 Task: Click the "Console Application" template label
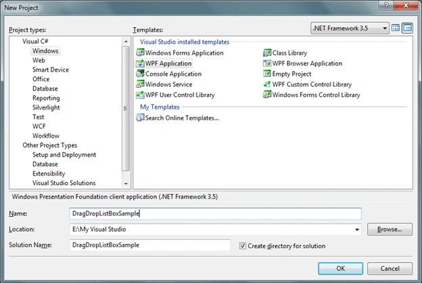173,74
